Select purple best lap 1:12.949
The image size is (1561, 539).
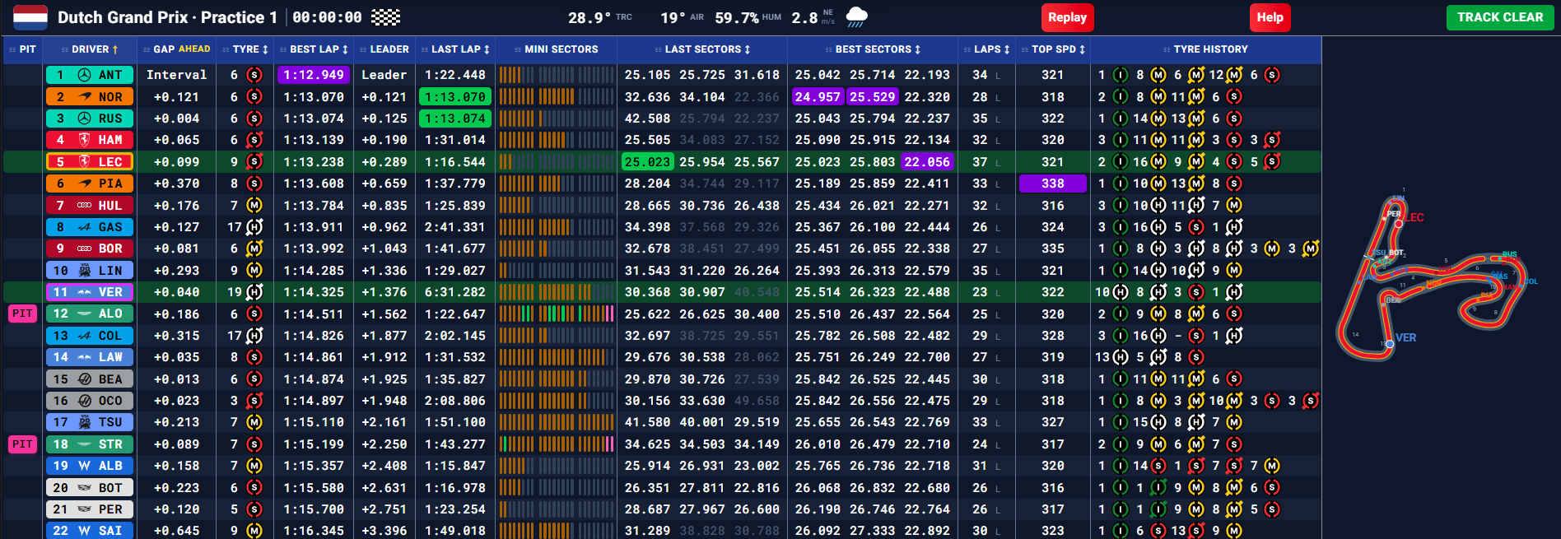[x=314, y=75]
